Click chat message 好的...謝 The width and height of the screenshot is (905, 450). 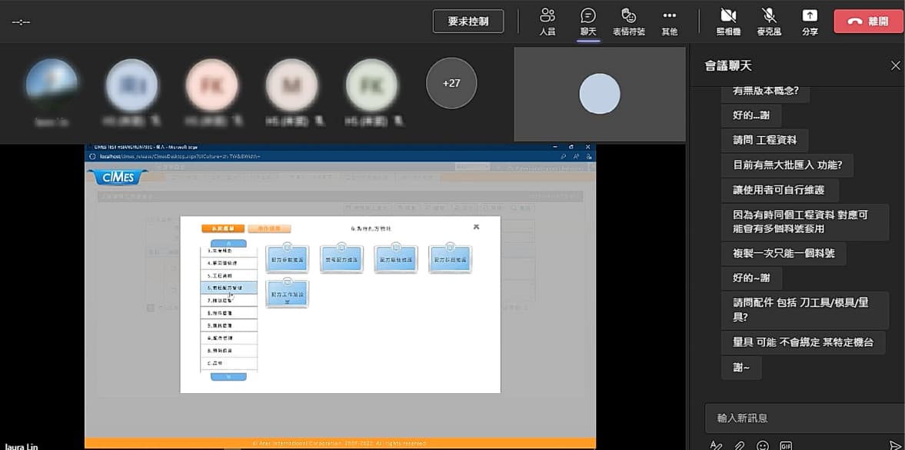pos(751,115)
